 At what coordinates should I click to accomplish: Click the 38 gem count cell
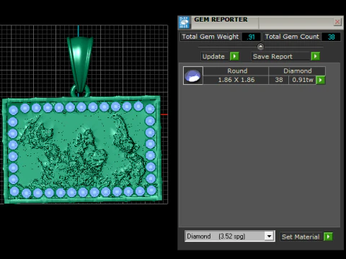(x=279, y=80)
